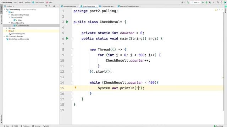The width and height of the screenshot is (227, 127).
Task: Expand the out folder
Action: click(7, 31)
